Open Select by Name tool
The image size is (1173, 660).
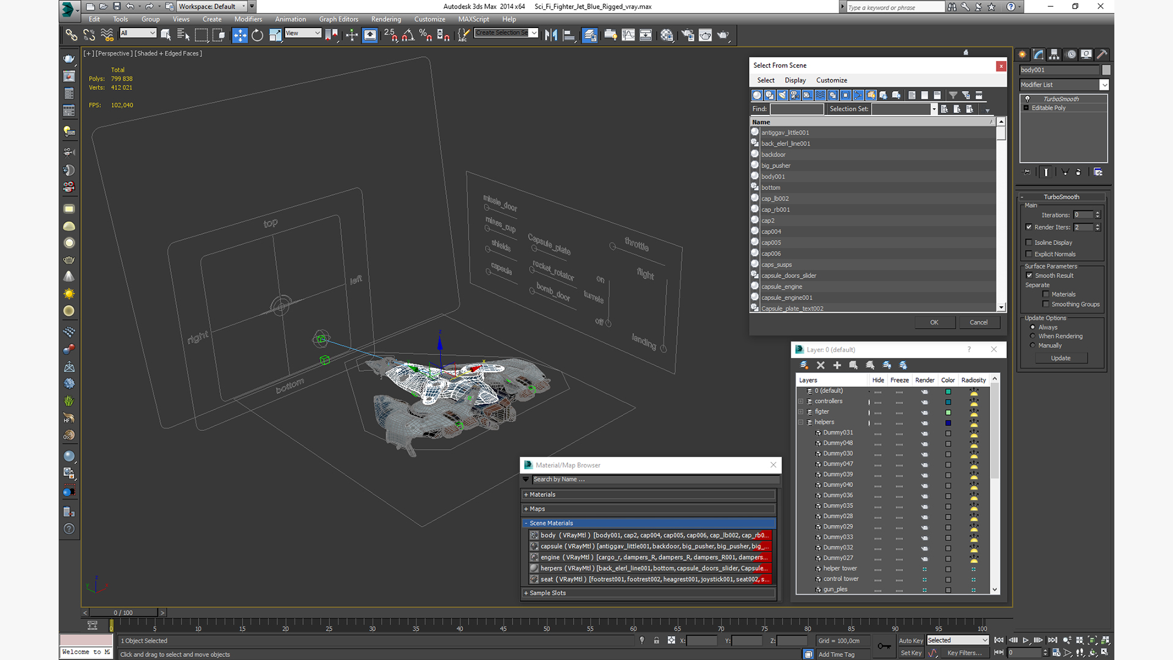[x=183, y=35]
